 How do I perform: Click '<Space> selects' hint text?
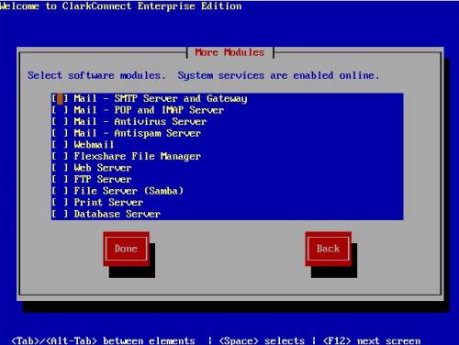(262, 340)
